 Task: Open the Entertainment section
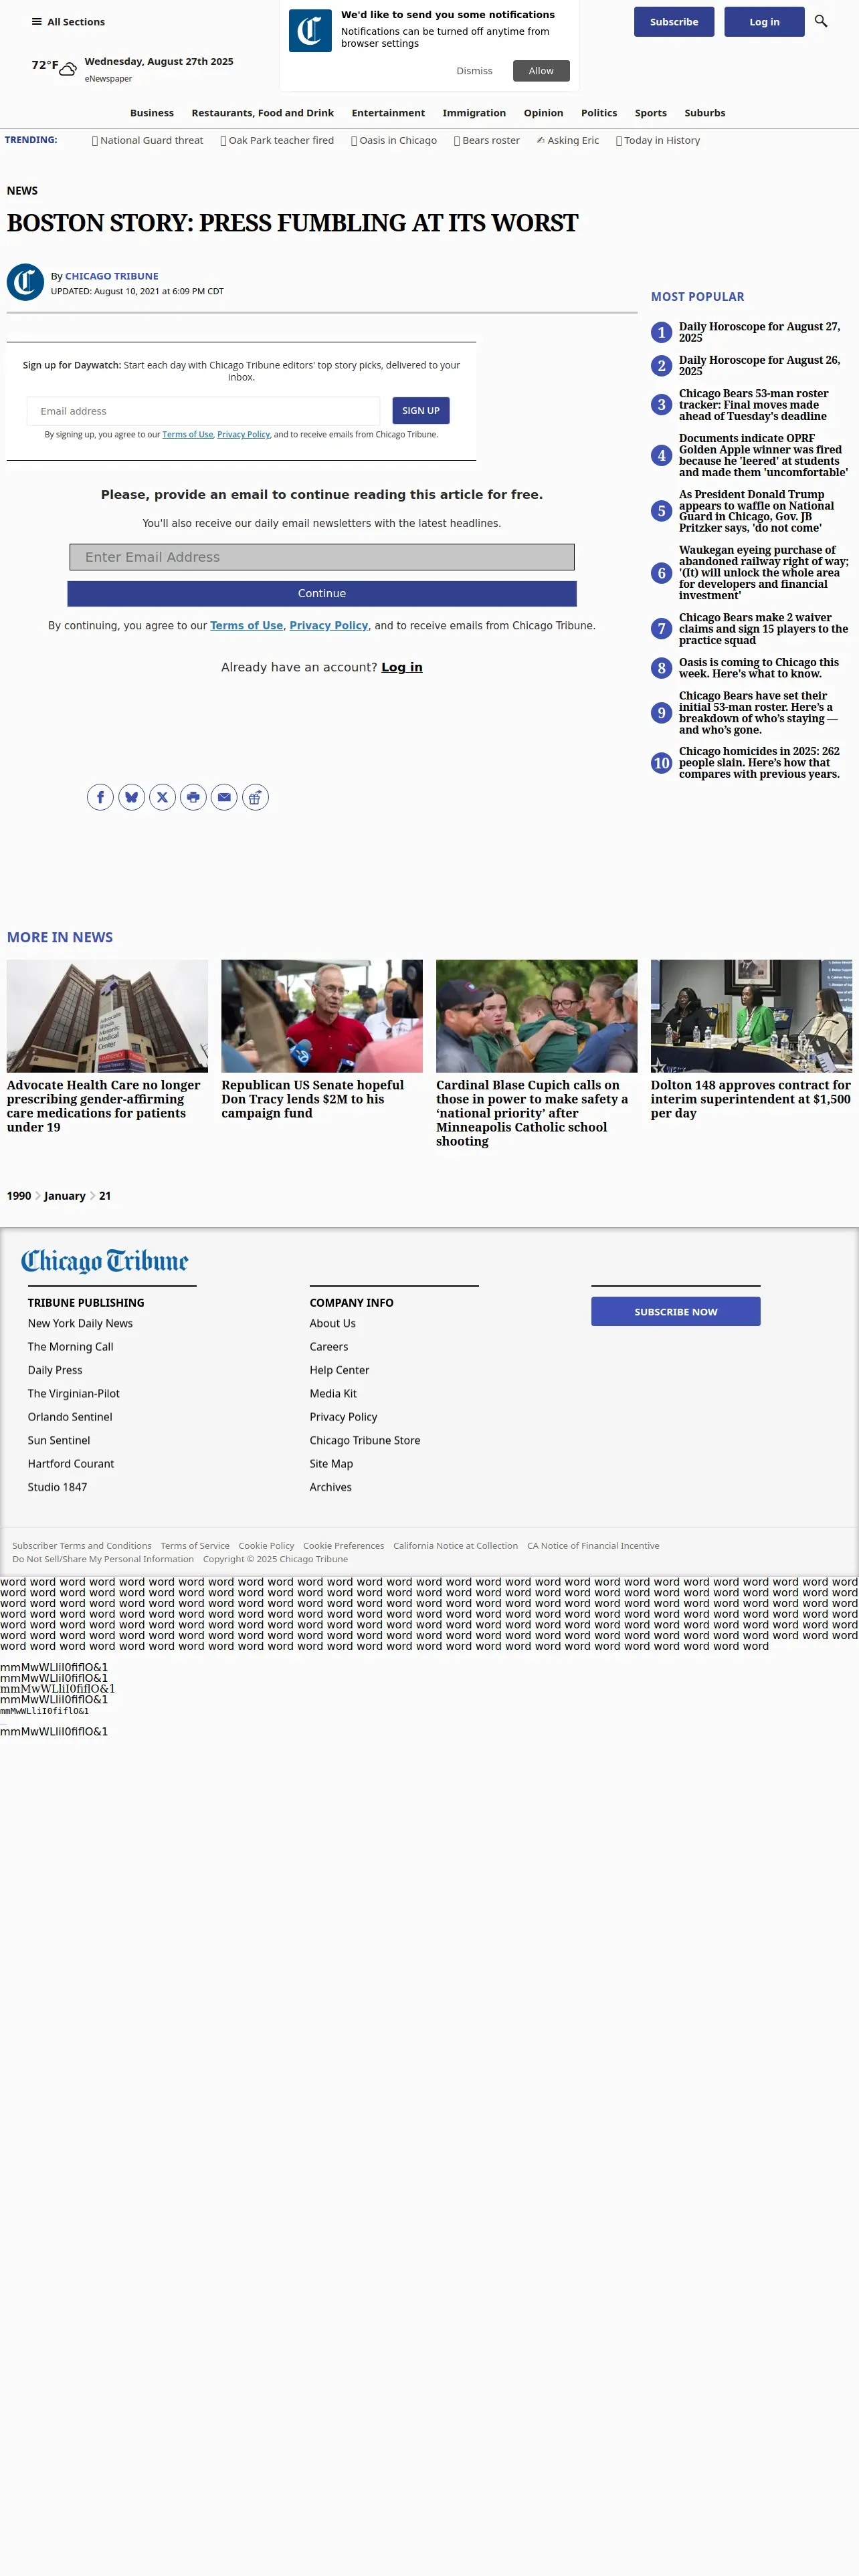click(x=388, y=113)
